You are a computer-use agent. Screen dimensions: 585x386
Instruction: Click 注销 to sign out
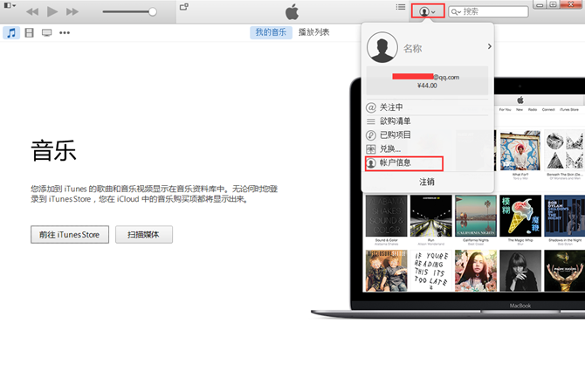pos(427,182)
